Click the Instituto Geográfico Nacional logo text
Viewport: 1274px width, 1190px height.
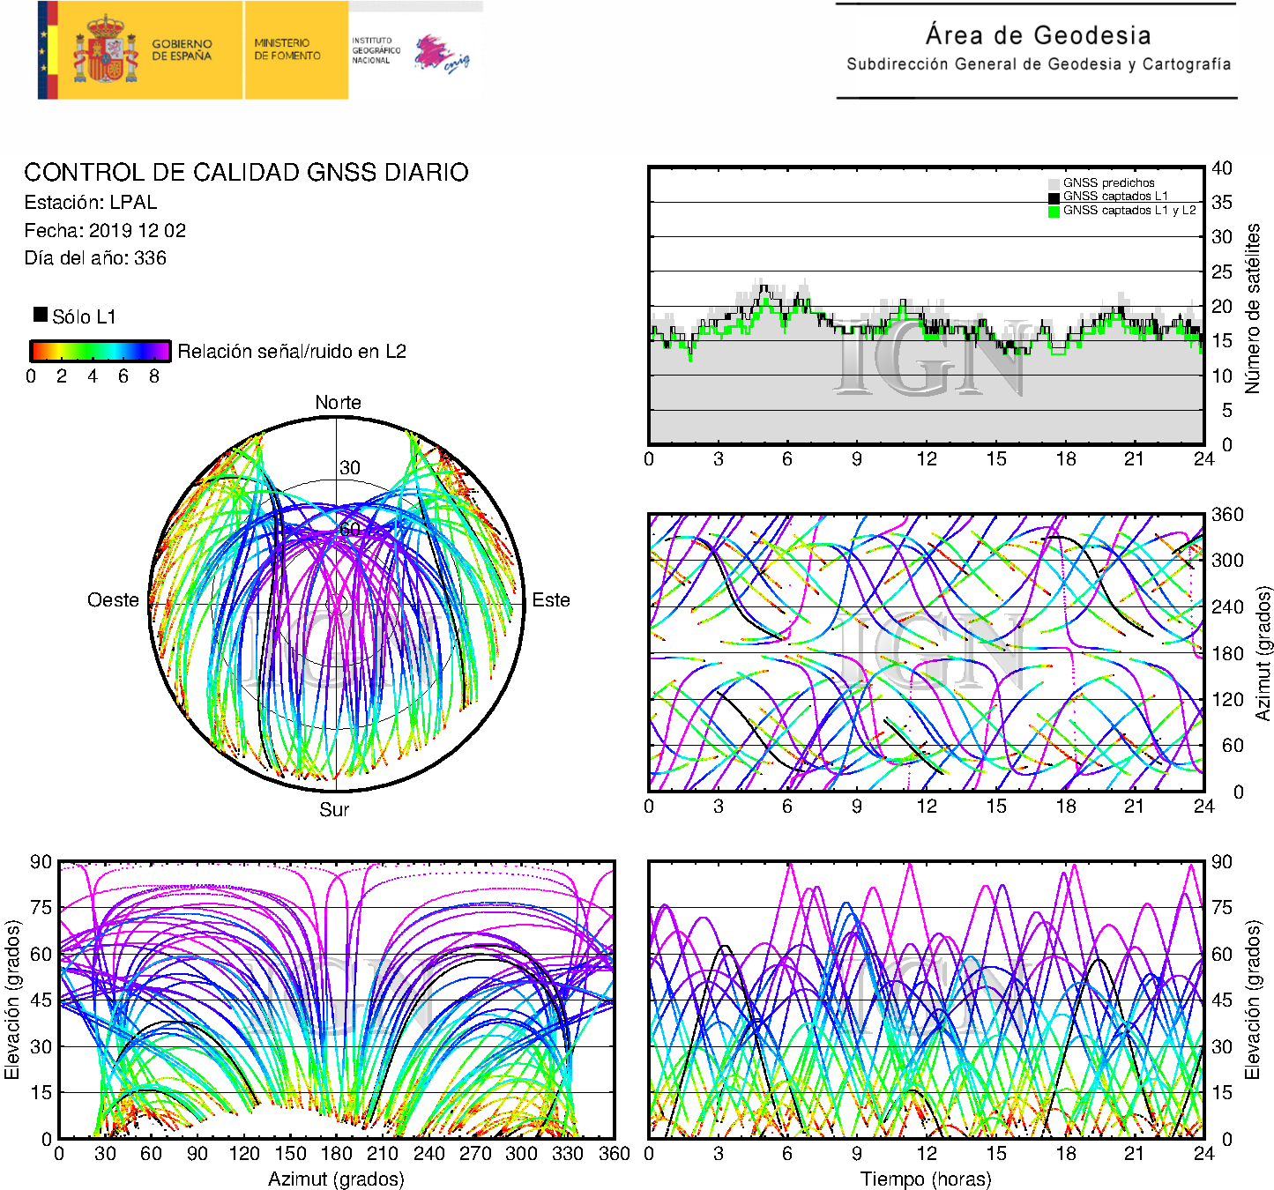pyautogui.click(x=376, y=50)
